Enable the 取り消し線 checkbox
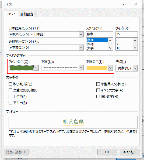Viewport: 144px width, 160px height. (x=10, y=84)
